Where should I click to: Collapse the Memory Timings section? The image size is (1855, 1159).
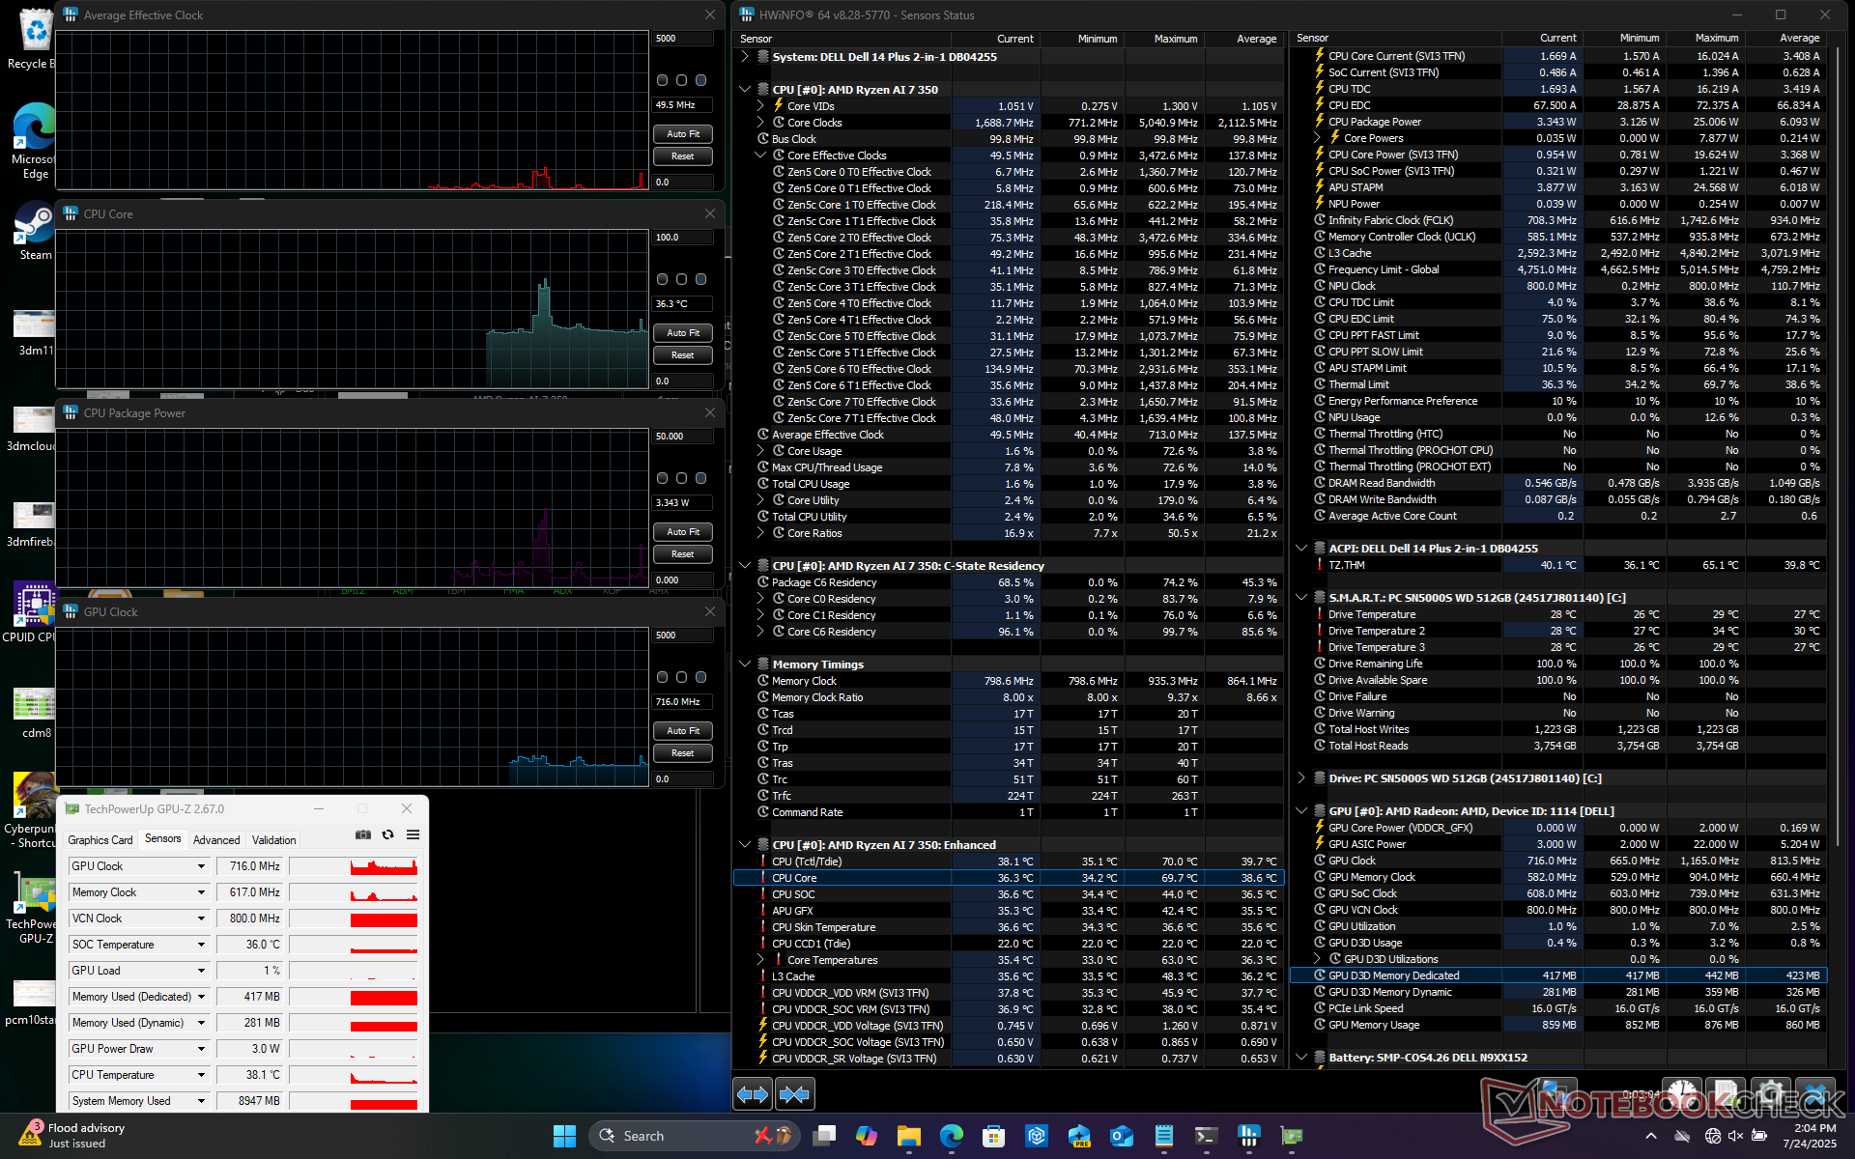click(745, 664)
